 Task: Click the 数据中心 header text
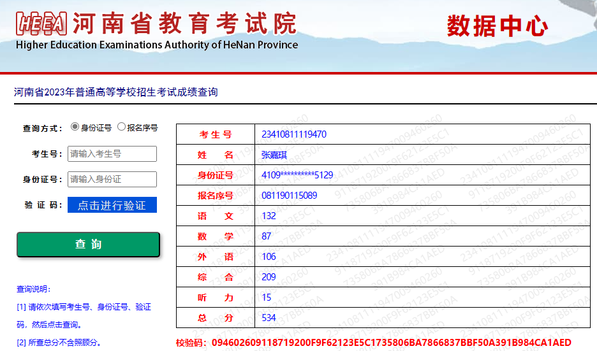click(497, 26)
